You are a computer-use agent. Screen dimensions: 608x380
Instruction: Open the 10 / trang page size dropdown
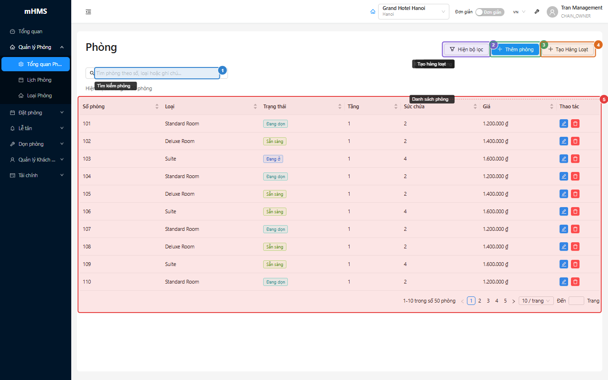point(536,301)
